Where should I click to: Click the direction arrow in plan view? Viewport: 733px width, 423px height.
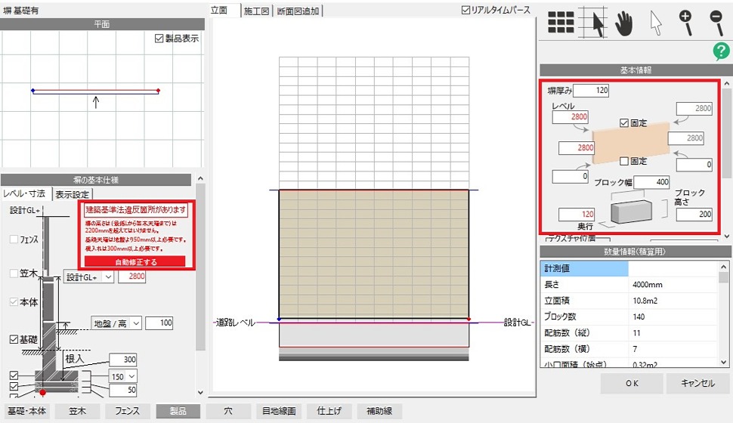pos(96,102)
